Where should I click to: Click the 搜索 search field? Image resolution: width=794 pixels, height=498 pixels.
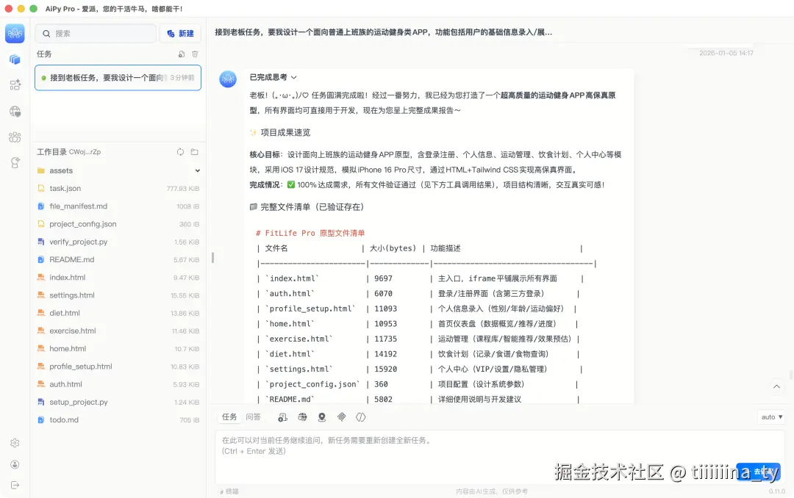pos(96,33)
